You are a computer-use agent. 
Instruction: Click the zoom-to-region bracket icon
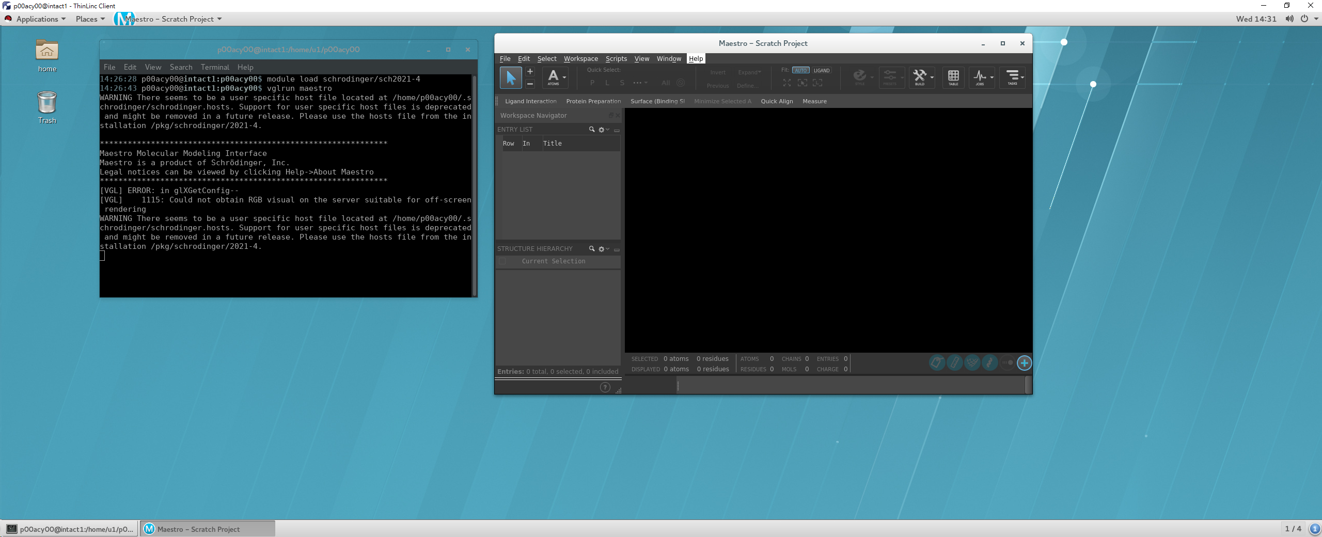point(817,83)
